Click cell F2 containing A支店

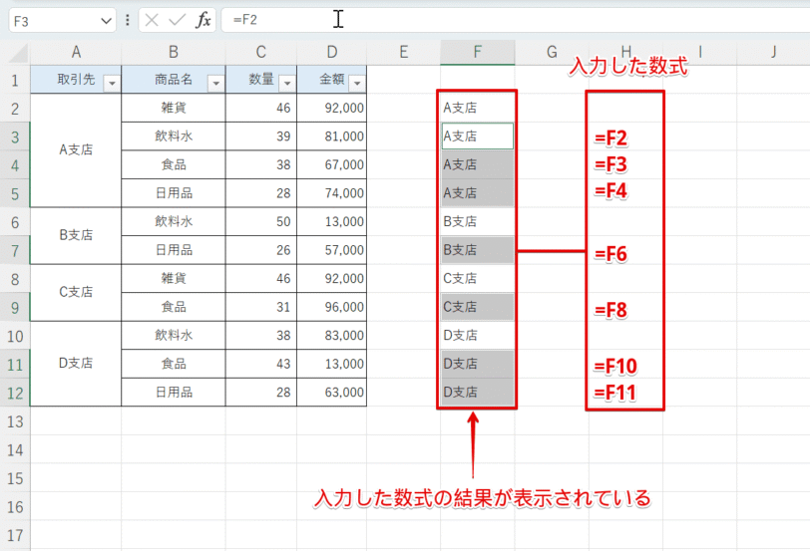click(x=478, y=108)
